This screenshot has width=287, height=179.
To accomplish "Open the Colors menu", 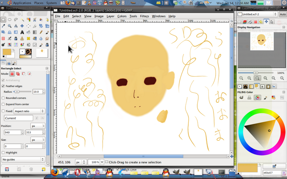I will click(122, 16).
